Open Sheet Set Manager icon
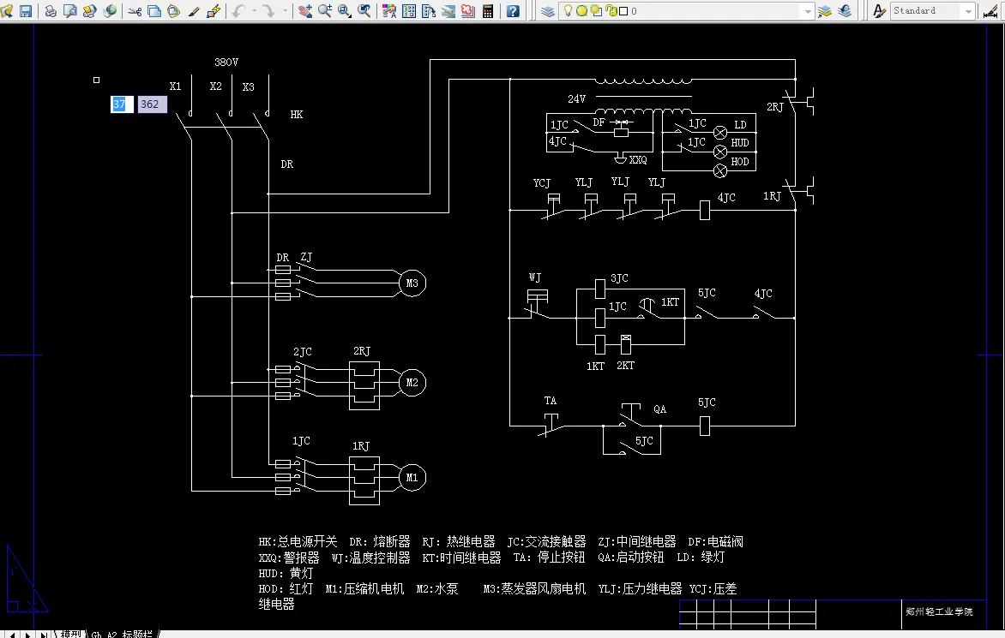This screenshot has height=638, width=1005. click(448, 10)
